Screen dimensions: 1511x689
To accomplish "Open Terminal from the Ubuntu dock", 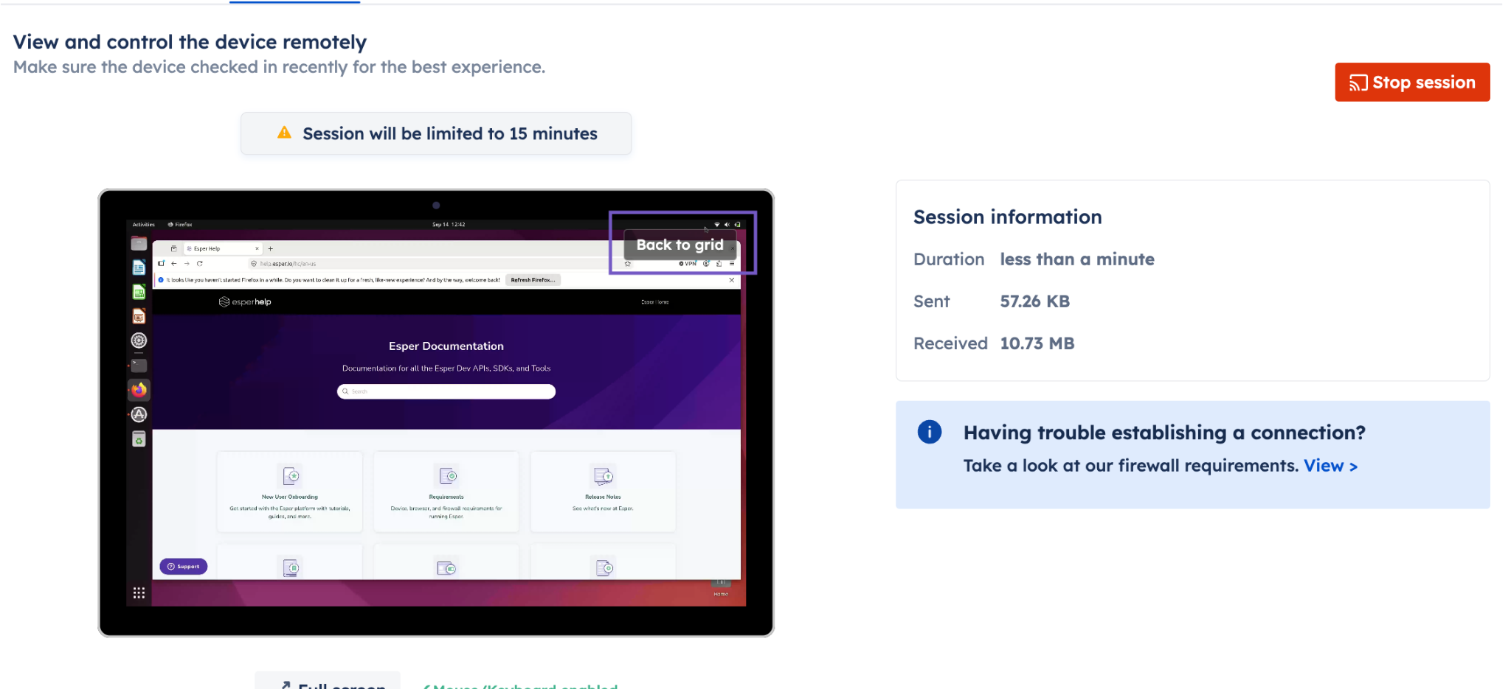I will (139, 366).
